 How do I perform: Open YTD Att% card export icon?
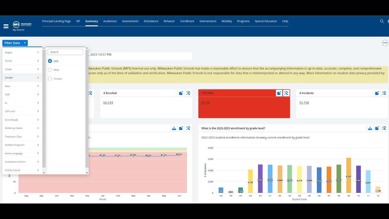click(279, 93)
